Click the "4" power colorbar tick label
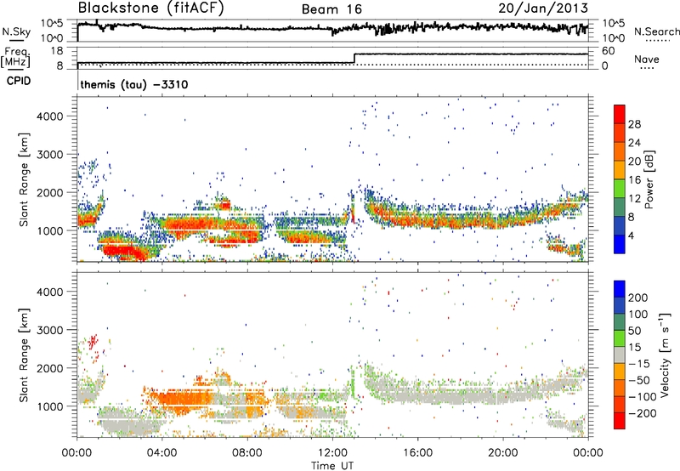The height and width of the screenshot is (471, 680). pyautogui.click(x=631, y=235)
